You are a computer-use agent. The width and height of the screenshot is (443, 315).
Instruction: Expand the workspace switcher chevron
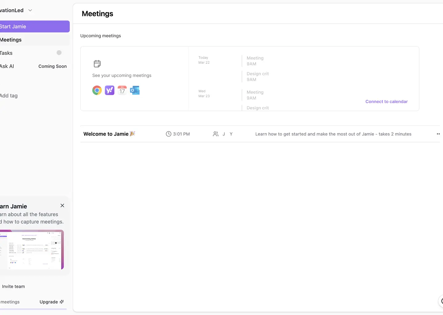(x=30, y=10)
